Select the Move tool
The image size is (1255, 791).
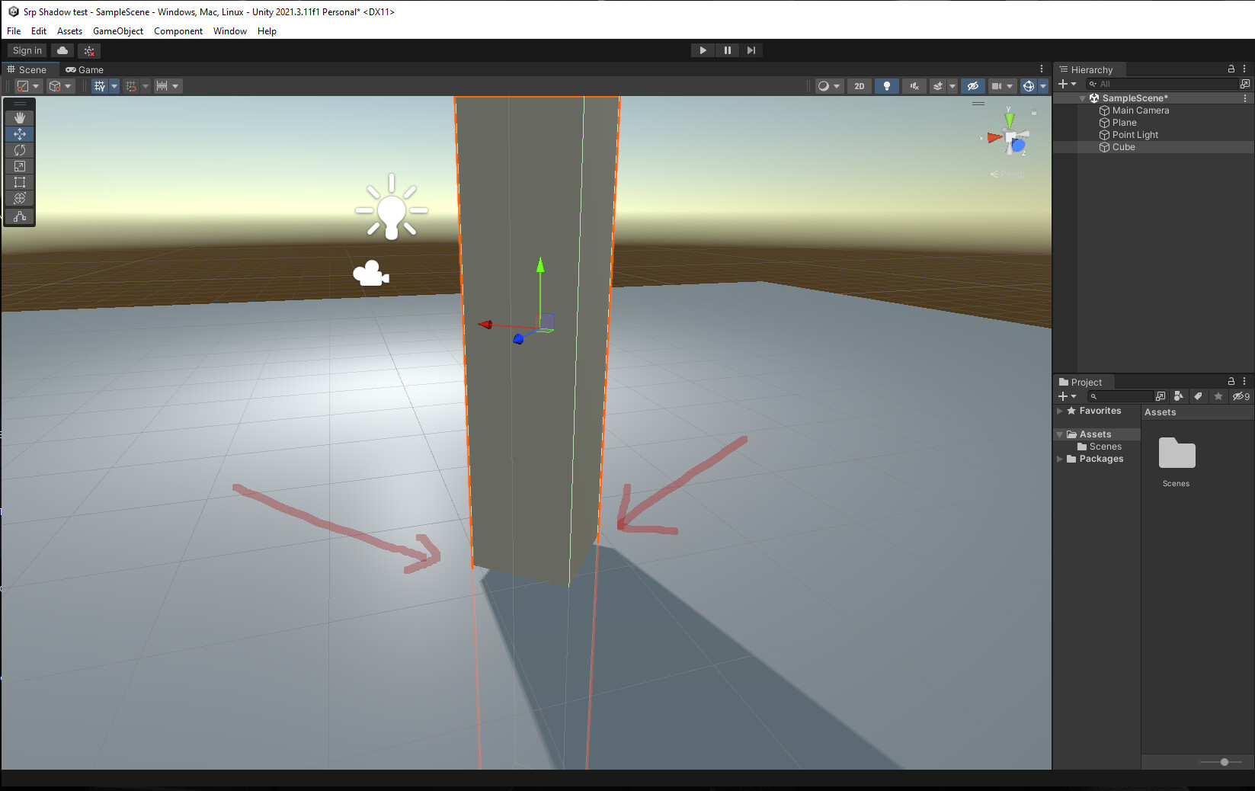20,134
